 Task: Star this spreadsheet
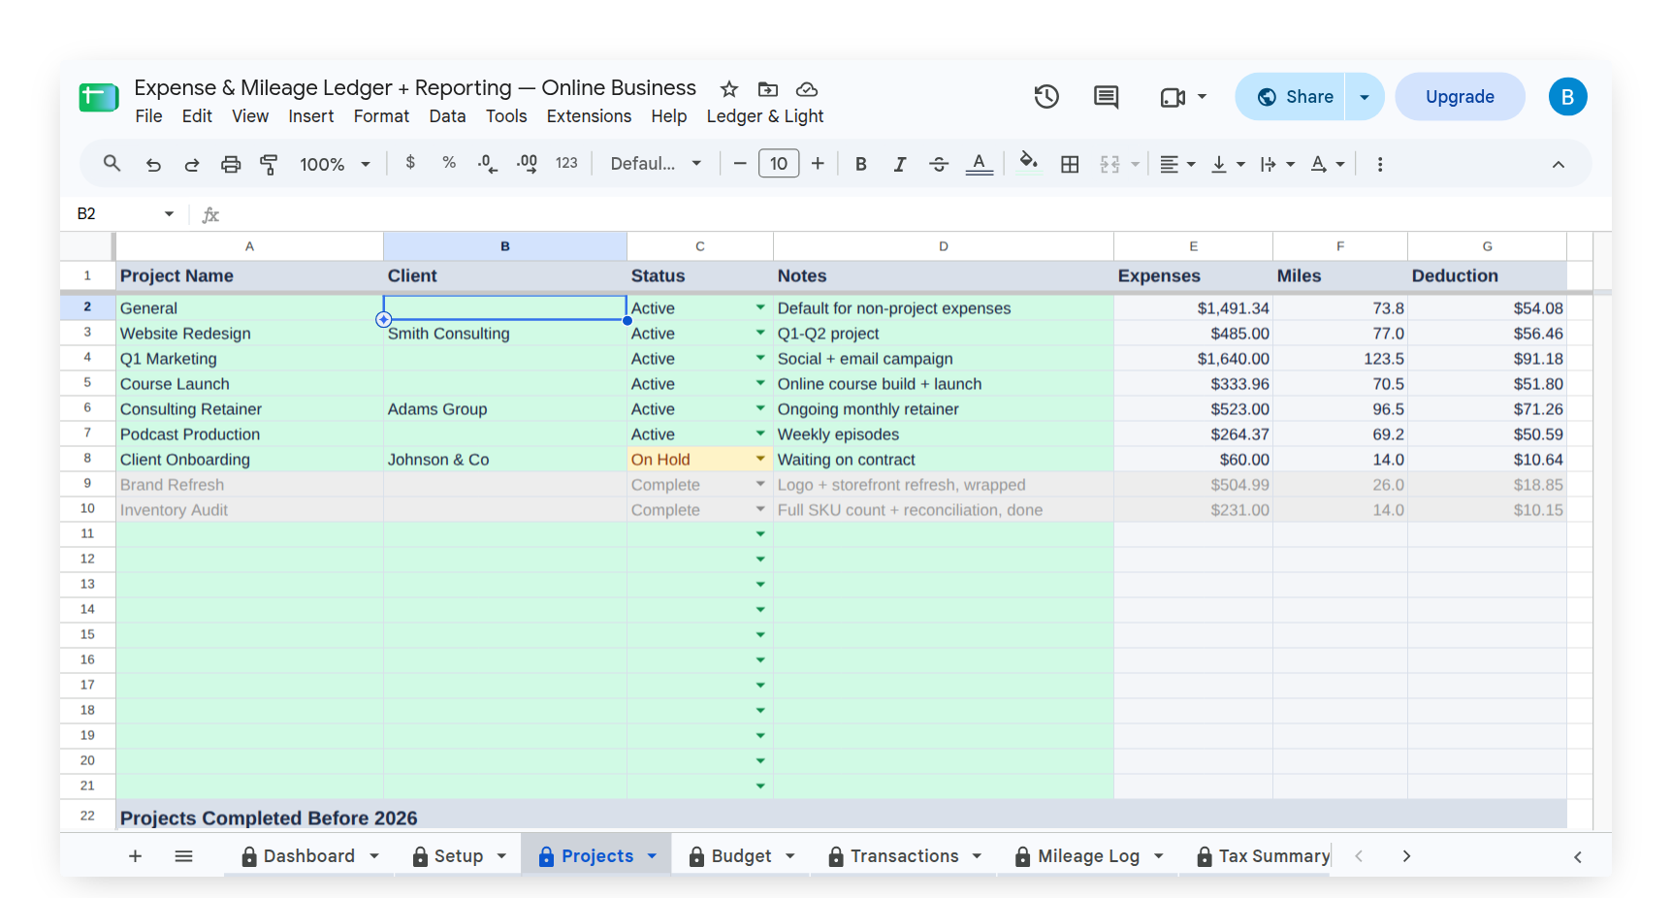729,89
